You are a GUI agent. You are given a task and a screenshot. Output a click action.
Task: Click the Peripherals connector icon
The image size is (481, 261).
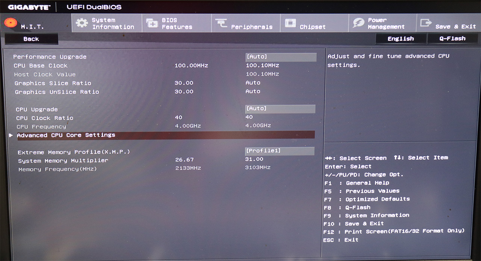click(x=221, y=23)
